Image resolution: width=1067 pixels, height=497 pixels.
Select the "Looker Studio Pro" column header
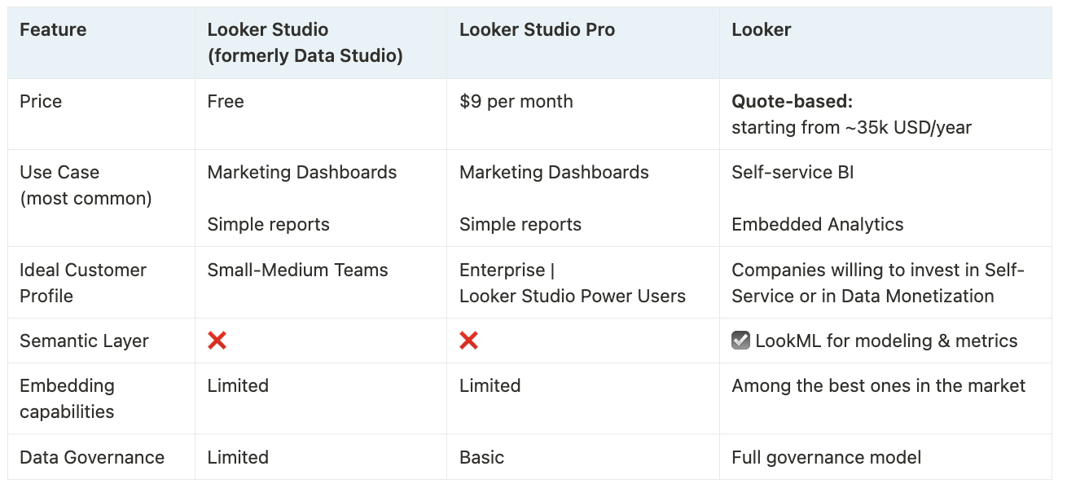coord(537,30)
